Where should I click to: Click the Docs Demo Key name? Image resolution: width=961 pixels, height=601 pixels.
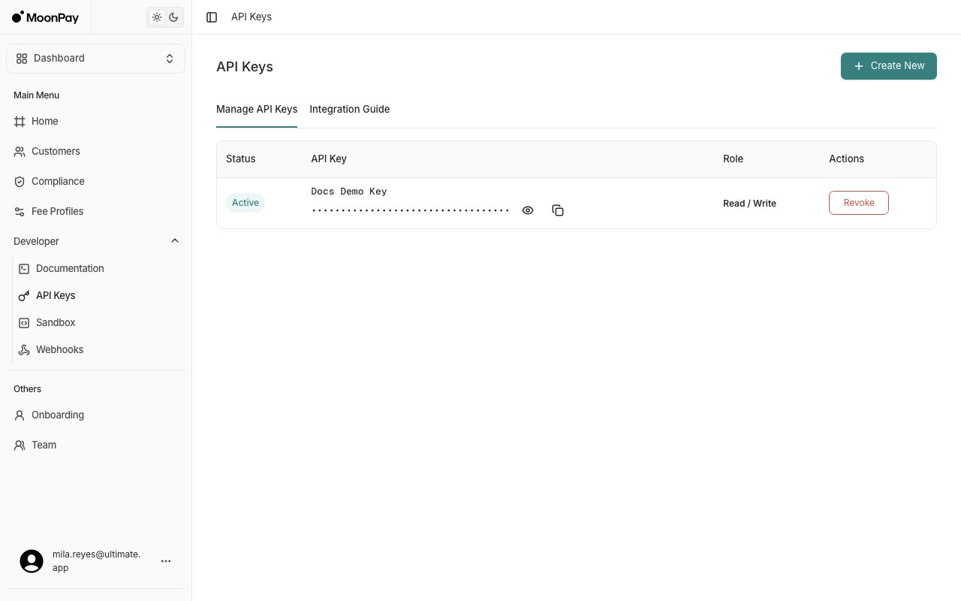click(349, 192)
